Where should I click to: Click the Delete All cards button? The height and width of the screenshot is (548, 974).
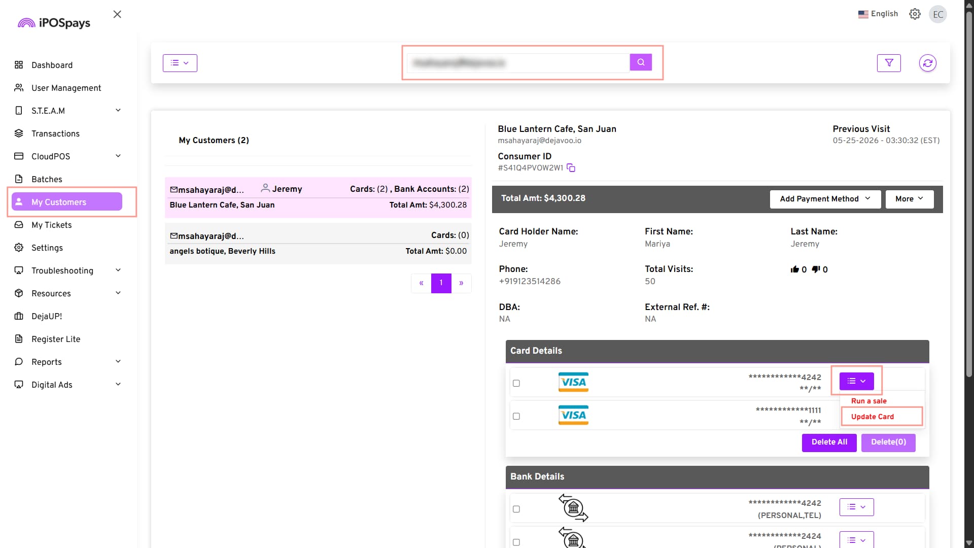[829, 442]
